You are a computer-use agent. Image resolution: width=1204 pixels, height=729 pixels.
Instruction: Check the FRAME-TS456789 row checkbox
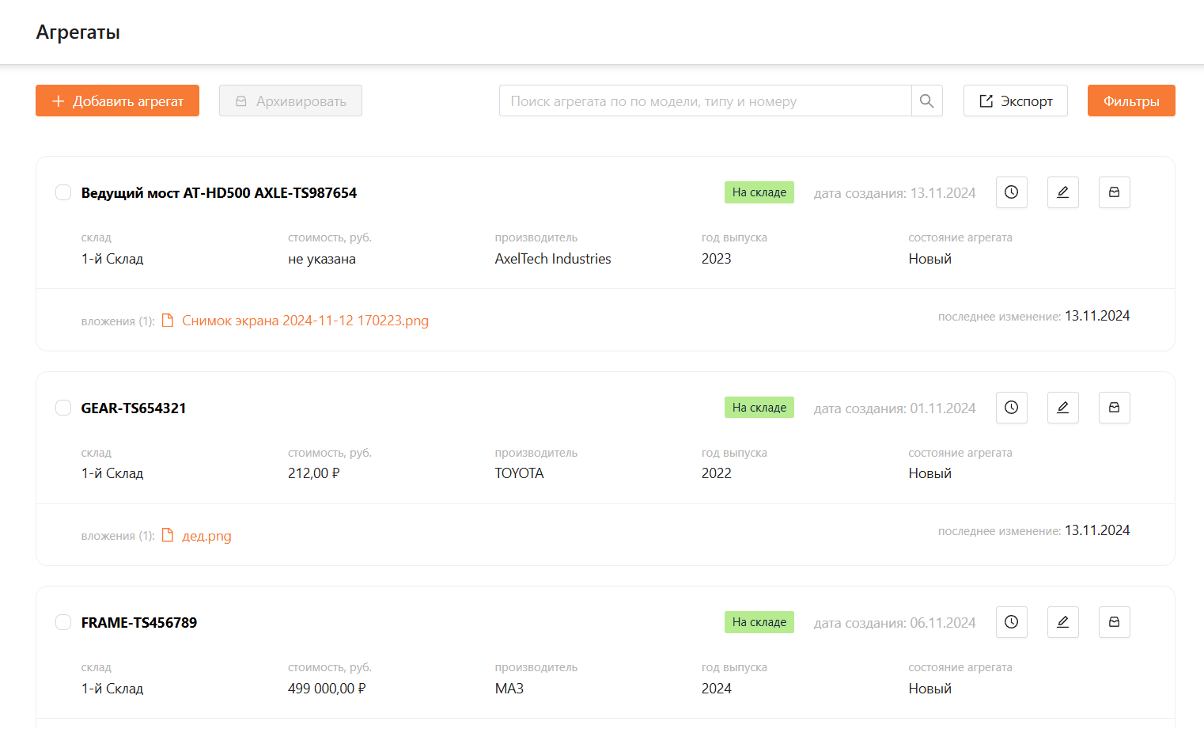pyautogui.click(x=63, y=622)
